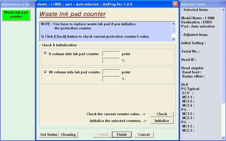Viewport: 226px width, 141px height.
Task: Click the 80 column percent value field
Action: 111,79
